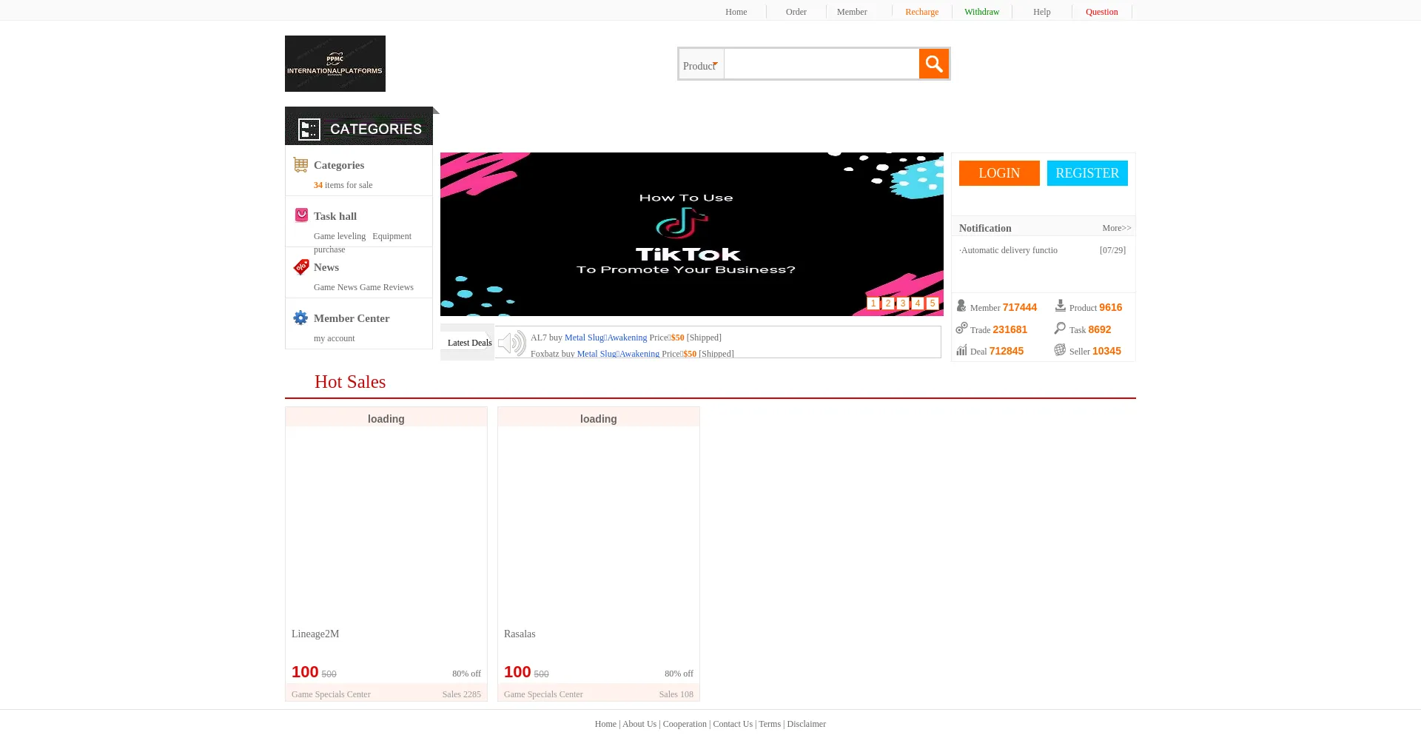
Task: Switch banner to slide 4
Action: coord(918,303)
